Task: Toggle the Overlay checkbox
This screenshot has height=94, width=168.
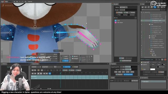Action: point(122,15)
